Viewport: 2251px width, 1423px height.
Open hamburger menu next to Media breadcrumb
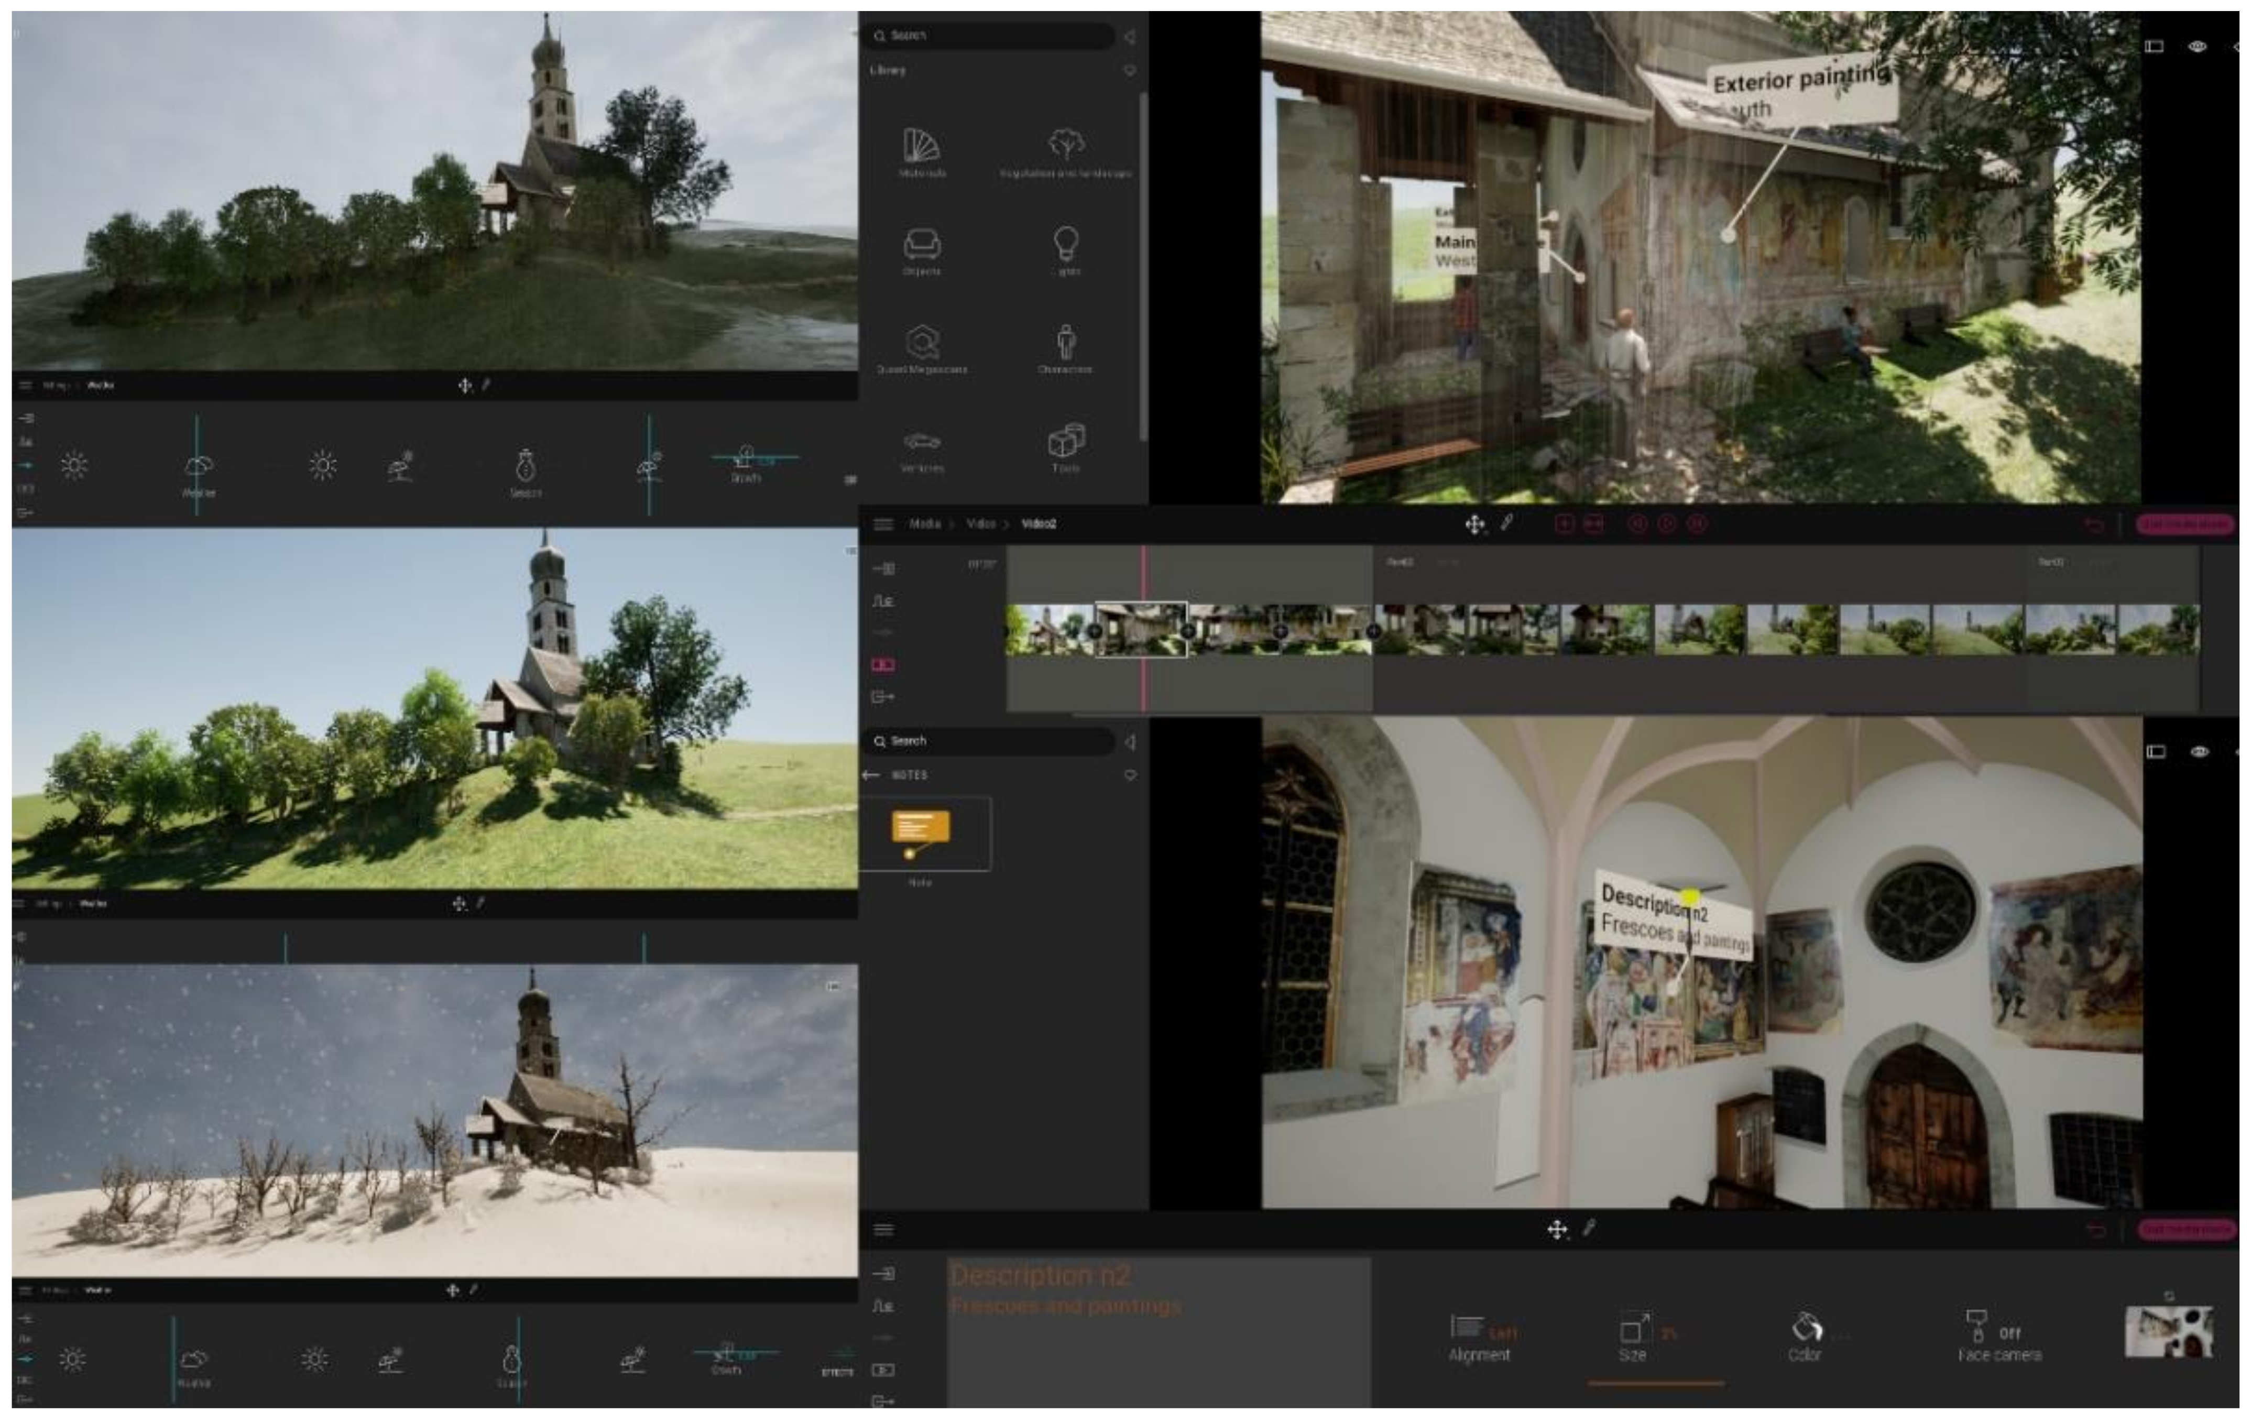click(882, 524)
